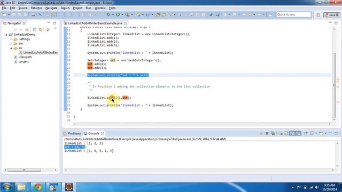Click the Clear Console icon
The height and width of the screenshot is (192, 342).
pos(281,133)
